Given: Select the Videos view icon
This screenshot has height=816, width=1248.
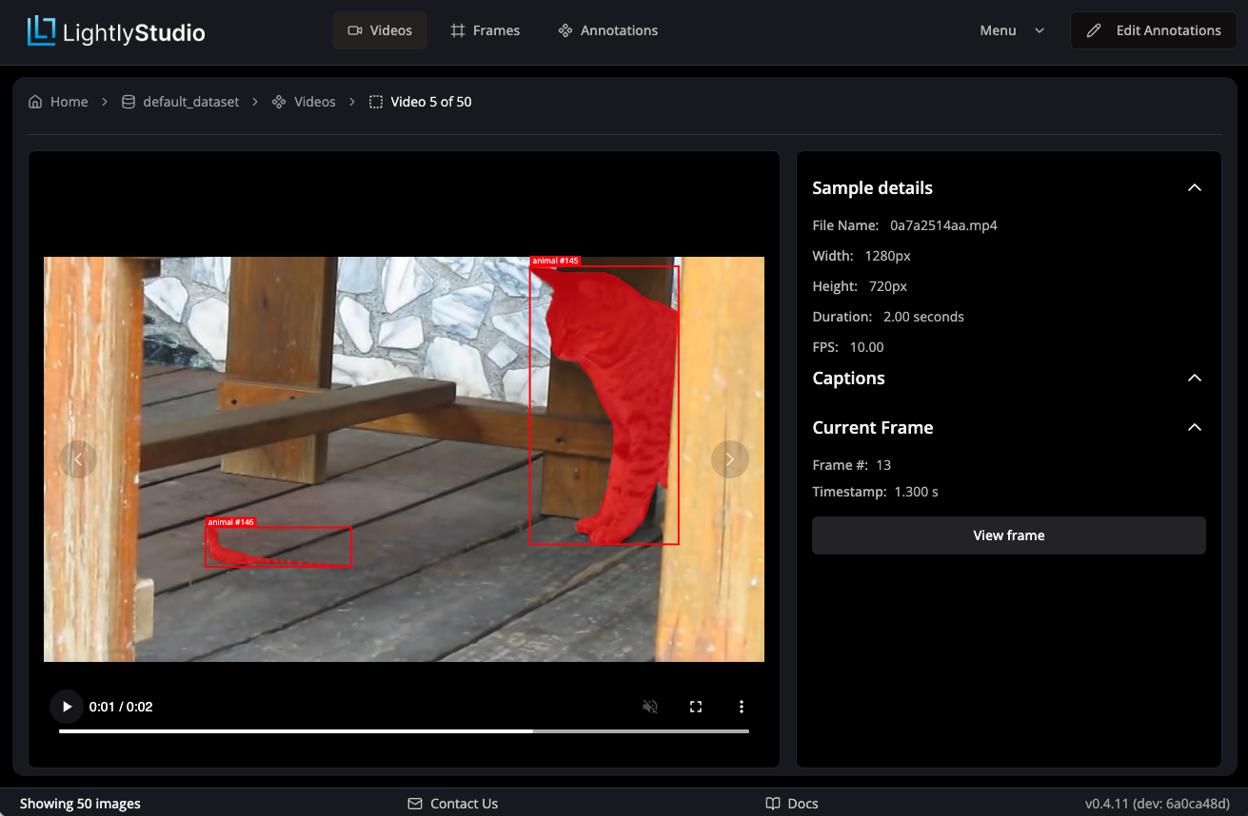Looking at the screenshot, I should [x=357, y=29].
